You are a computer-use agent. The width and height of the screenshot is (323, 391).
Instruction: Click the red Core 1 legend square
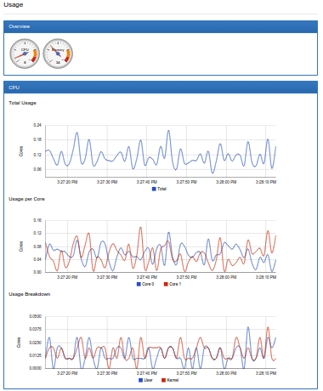click(x=166, y=284)
